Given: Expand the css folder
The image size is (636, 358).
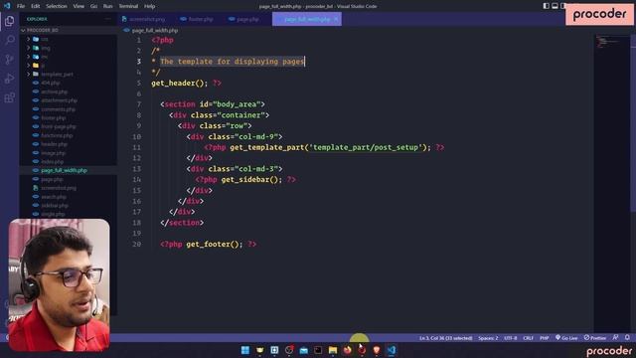Looking at the screenshot, I should pos(68,39).
